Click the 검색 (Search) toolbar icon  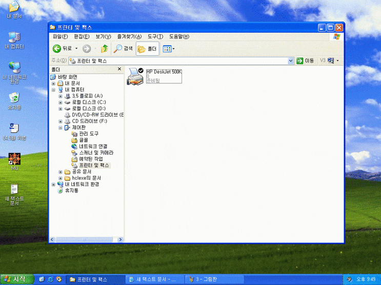(124, 49)
